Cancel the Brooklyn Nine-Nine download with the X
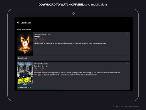This screenshot has height=110, width=146. coord(127,63)
